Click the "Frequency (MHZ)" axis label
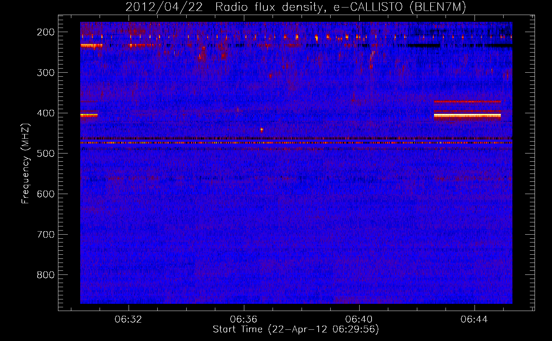 (26, 164)
